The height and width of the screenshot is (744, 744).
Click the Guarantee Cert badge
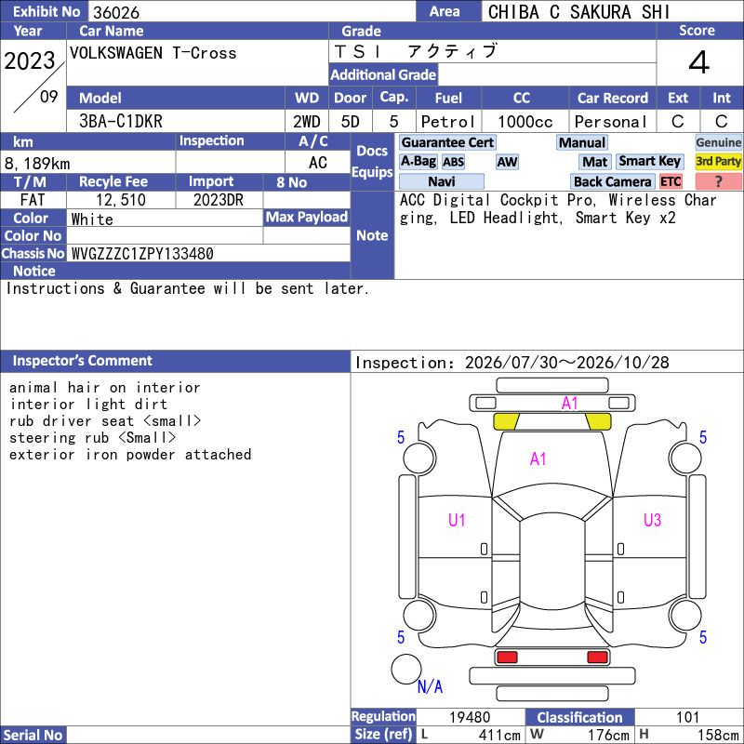tap(447, 142)
